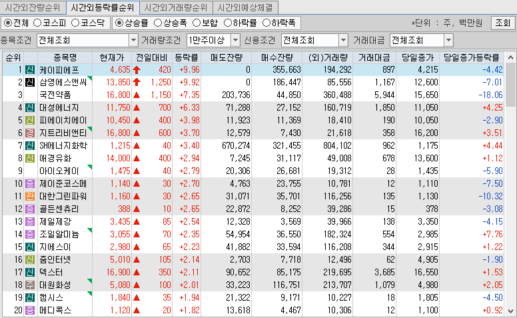
Task: Sort by the 당일종가등락률 column header
Action: point(472,58)
